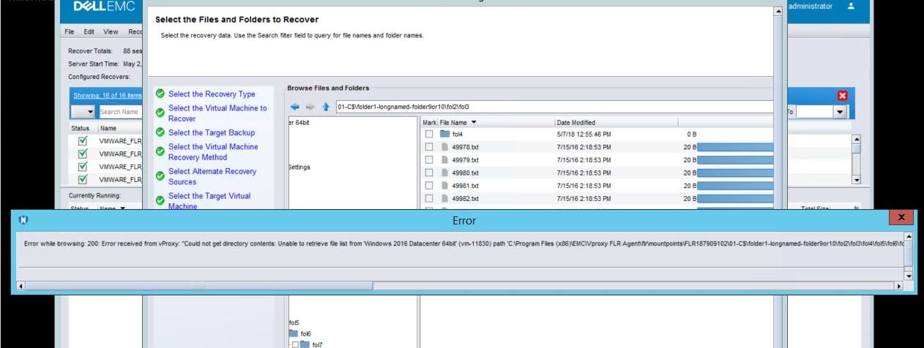Click the size bar of 49978.txt
This screenshot has height=348, width=924.
(734, 147)
